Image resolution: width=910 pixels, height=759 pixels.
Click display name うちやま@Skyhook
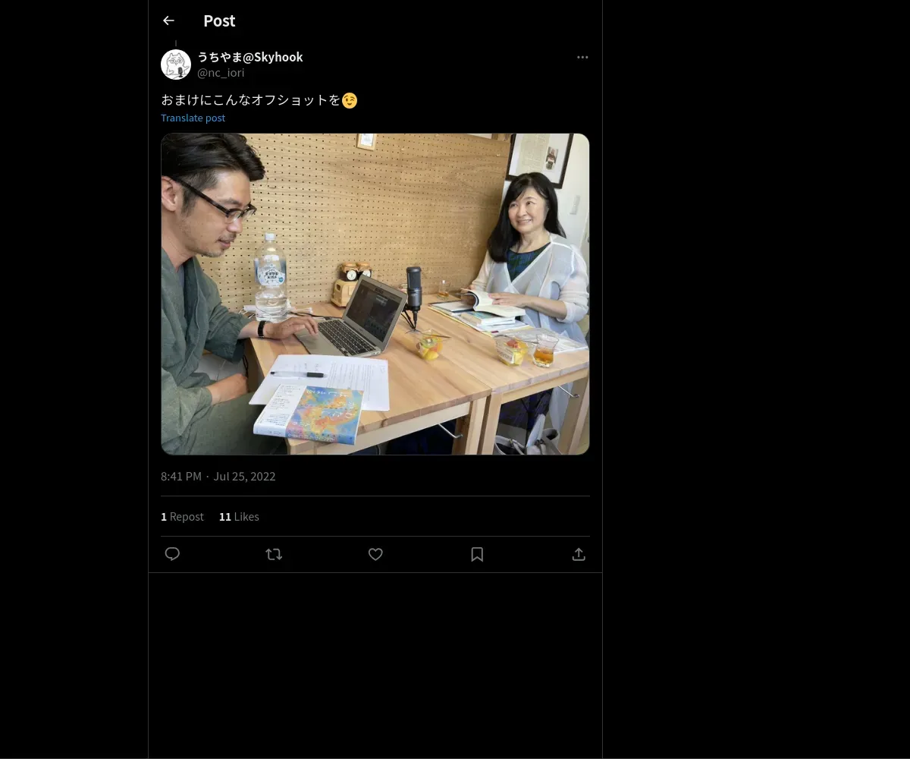[x=250, y=57]
